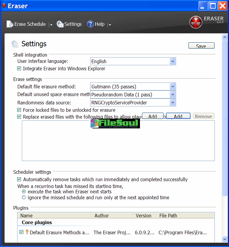The width and height of the screenshot is (229, 247).
Task: Click the vertical scrollbar on the right
Action: [x=224, y=119]
